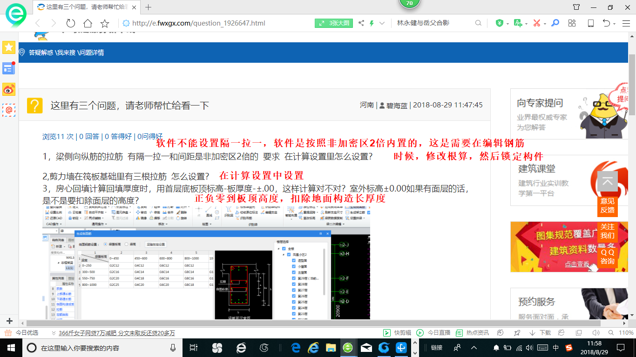Click the 360 browser green logo
The width and height of the screenshot is (636, 357).
pos(16,15)
